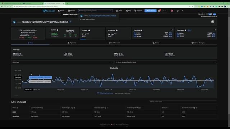Switch to the first browser tab
Screen dimensions: 230x129
tap(11, 3)
